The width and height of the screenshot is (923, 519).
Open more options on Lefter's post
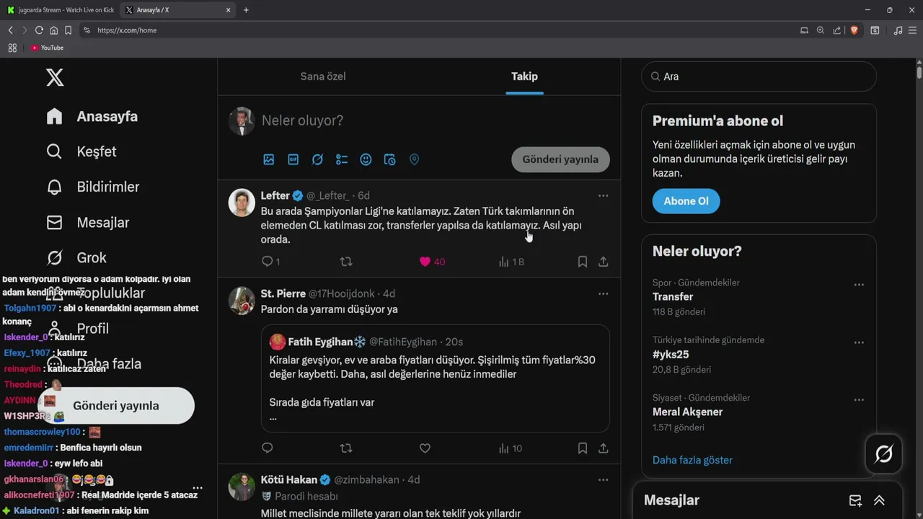tap(603, 195)
